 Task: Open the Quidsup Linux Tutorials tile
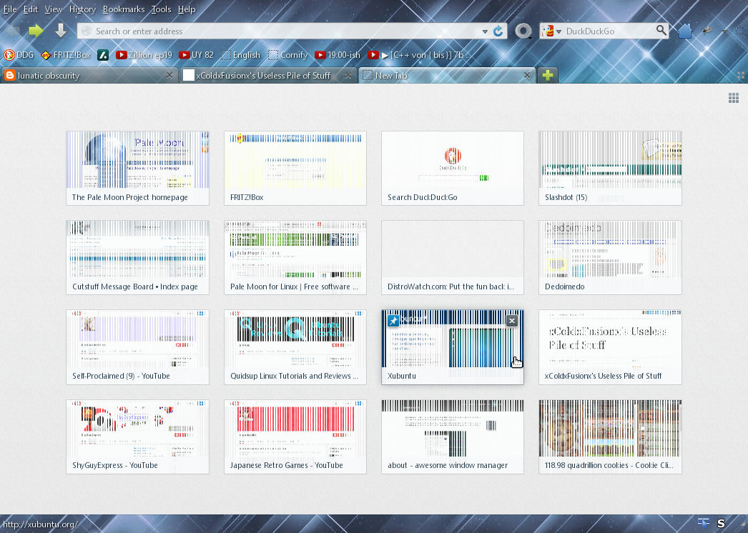(x=295, y=347)
